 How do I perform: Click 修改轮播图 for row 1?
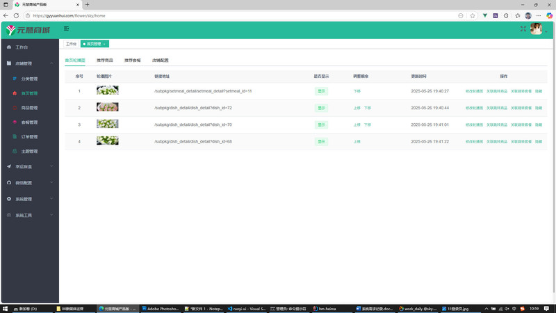pos(474,91)
